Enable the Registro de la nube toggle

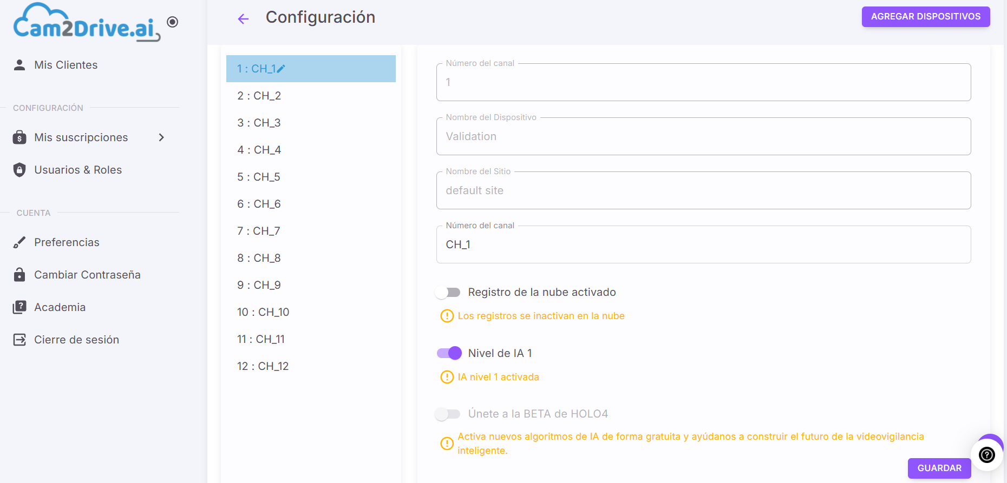(448, 293)
